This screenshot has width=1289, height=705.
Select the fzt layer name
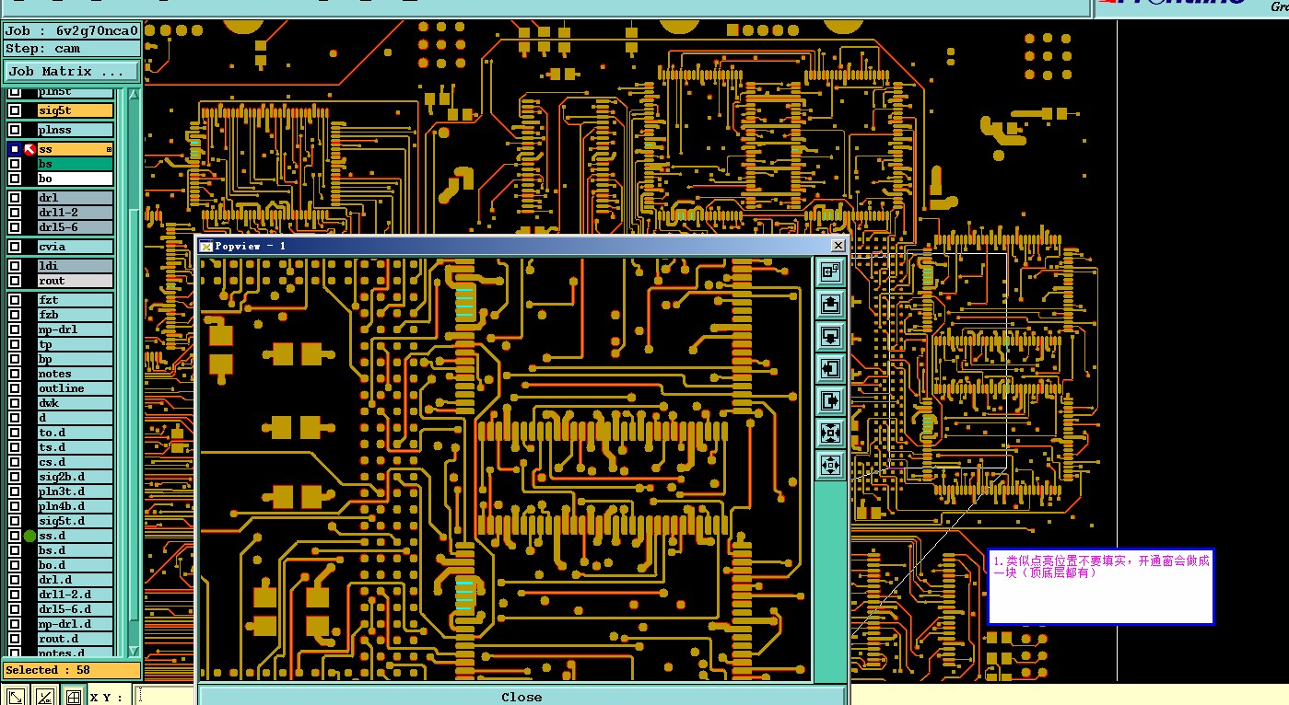point(76,300)
